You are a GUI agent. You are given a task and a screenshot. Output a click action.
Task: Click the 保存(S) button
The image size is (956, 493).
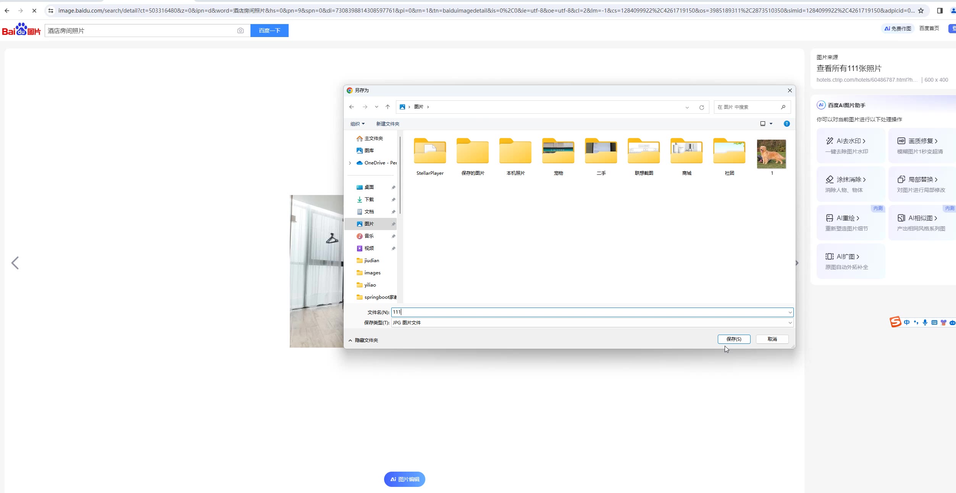point(733,339)
